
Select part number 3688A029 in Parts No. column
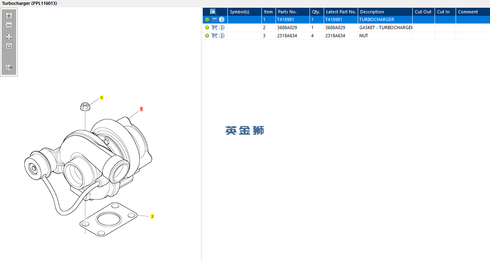coord(293,28)
